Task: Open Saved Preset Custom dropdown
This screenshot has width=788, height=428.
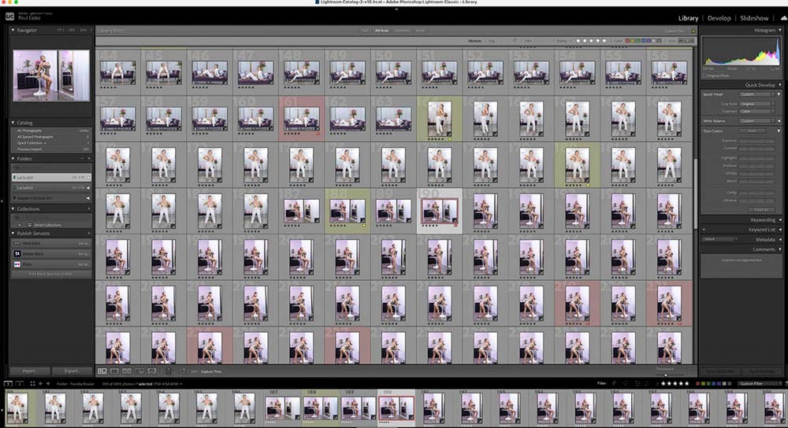Action: pyautogui.click(x=756, y=94)
